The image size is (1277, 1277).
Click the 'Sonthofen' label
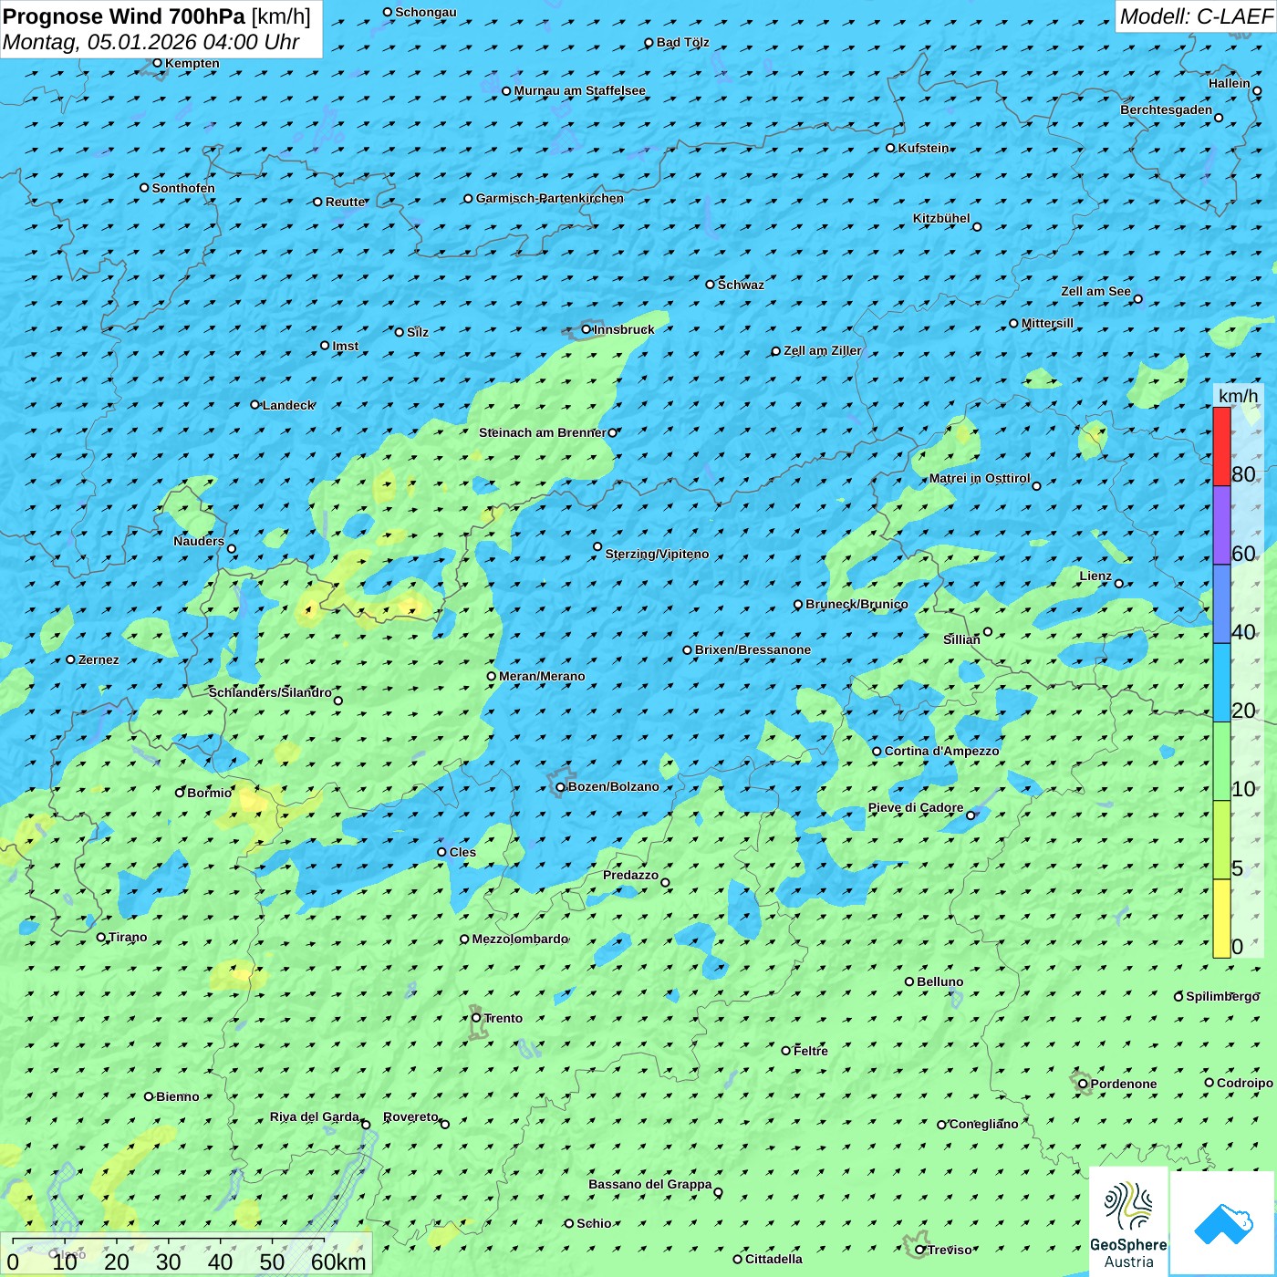click(x=183, y=188)
